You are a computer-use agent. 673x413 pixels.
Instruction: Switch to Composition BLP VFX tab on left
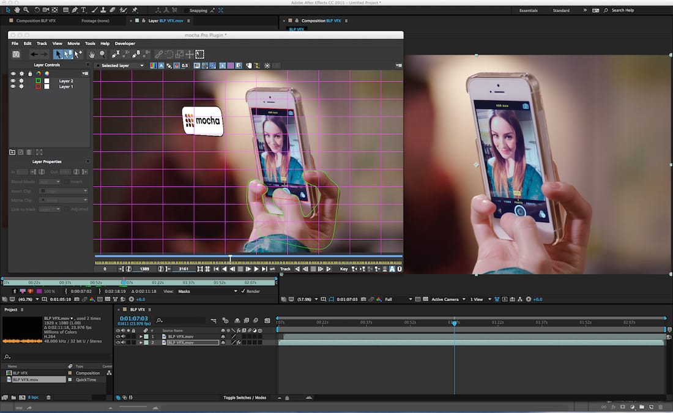click(x=36, y=21)
